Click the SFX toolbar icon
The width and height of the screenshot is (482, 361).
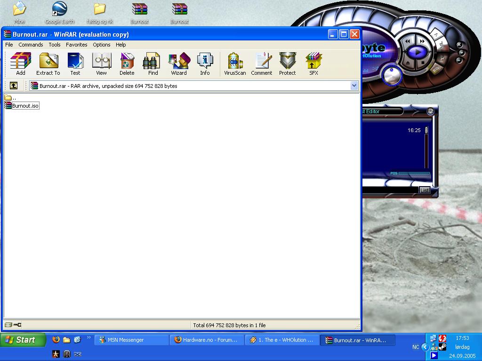313,64
